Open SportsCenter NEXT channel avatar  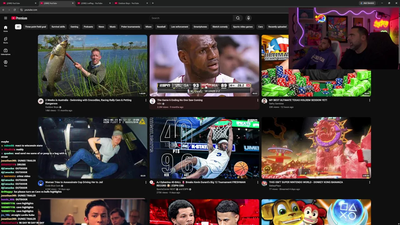[152, 183]
